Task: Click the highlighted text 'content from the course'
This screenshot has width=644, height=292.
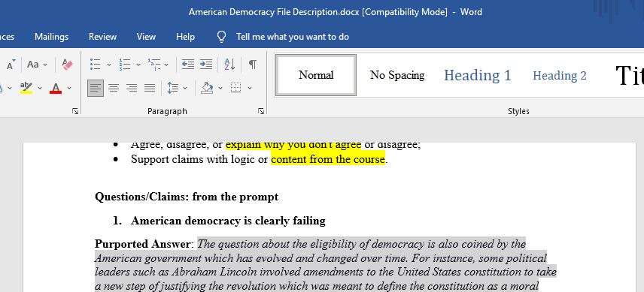Action: tap(328, 159)
